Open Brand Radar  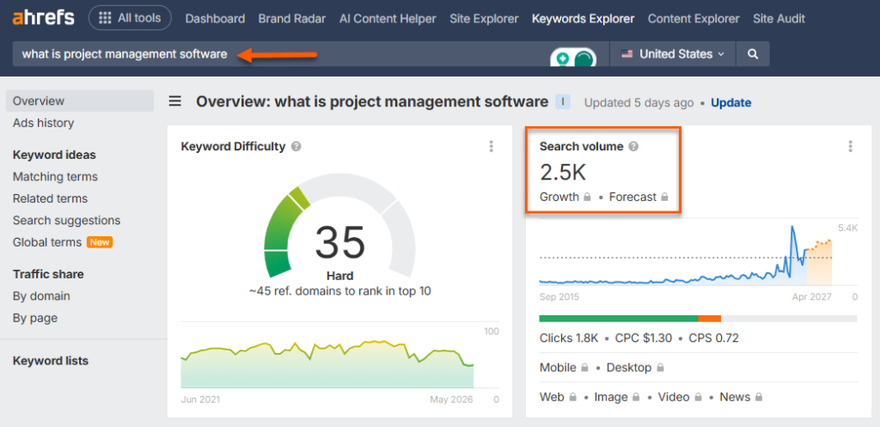292,19
